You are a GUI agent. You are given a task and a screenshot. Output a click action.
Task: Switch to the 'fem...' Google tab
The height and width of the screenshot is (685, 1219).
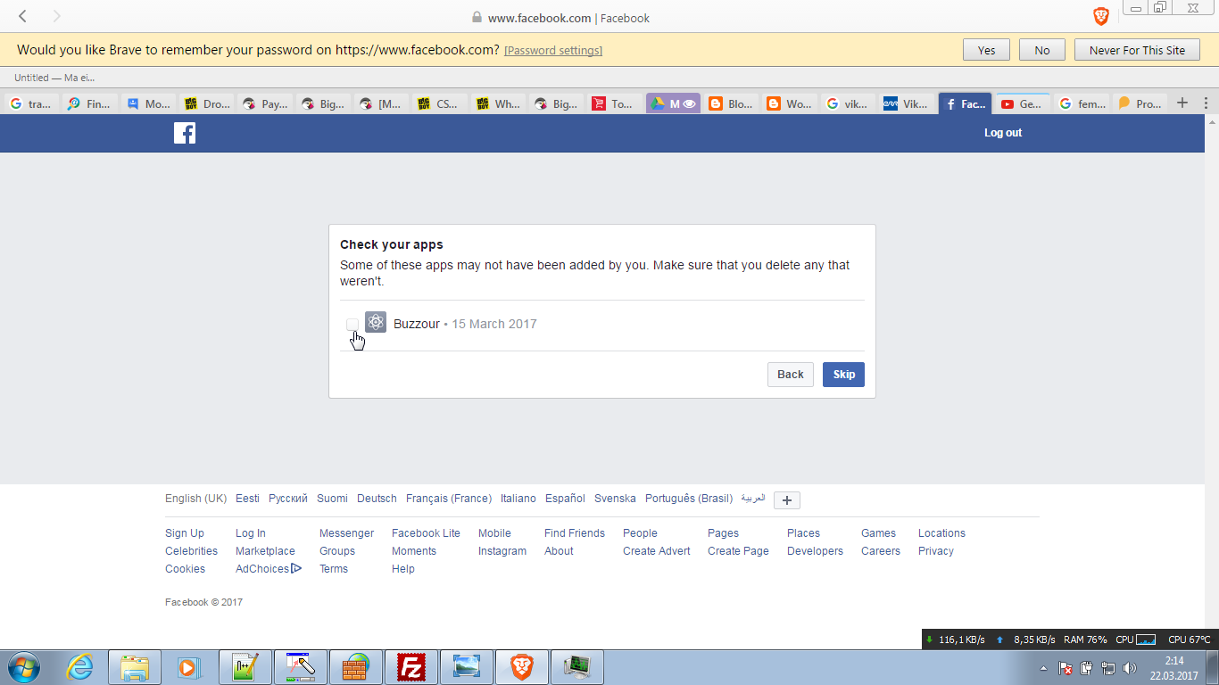[1082, 103]
